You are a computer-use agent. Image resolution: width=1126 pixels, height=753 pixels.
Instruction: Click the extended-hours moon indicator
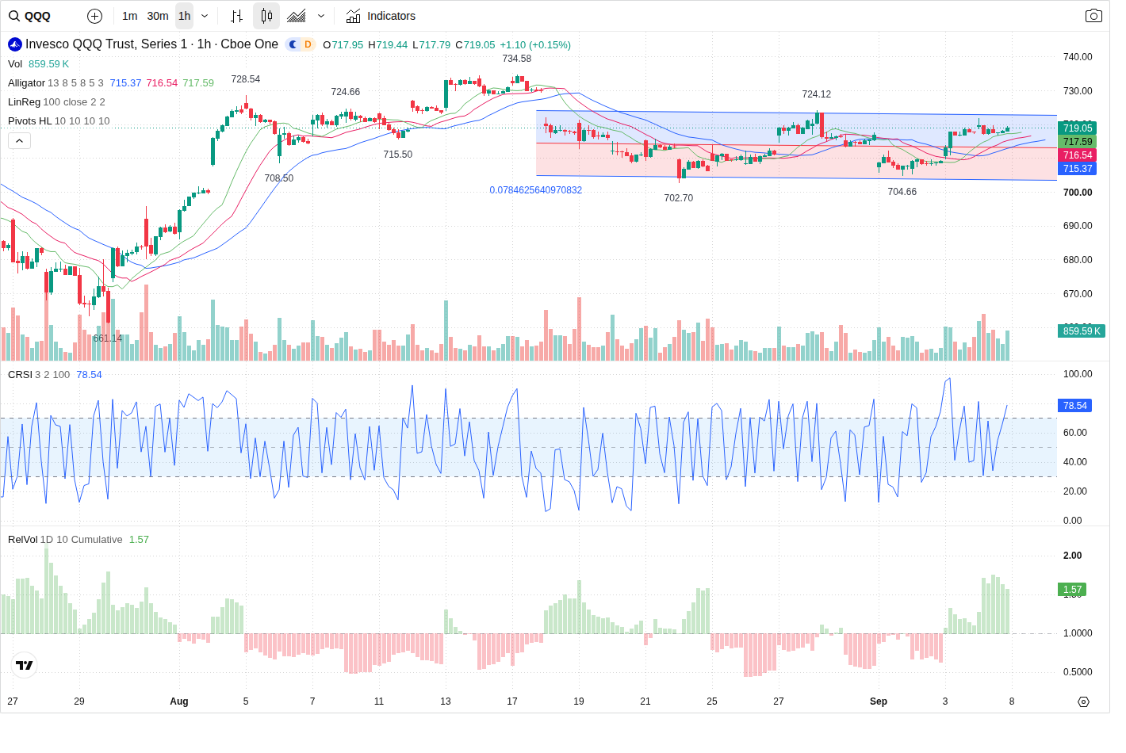(293, 44)
